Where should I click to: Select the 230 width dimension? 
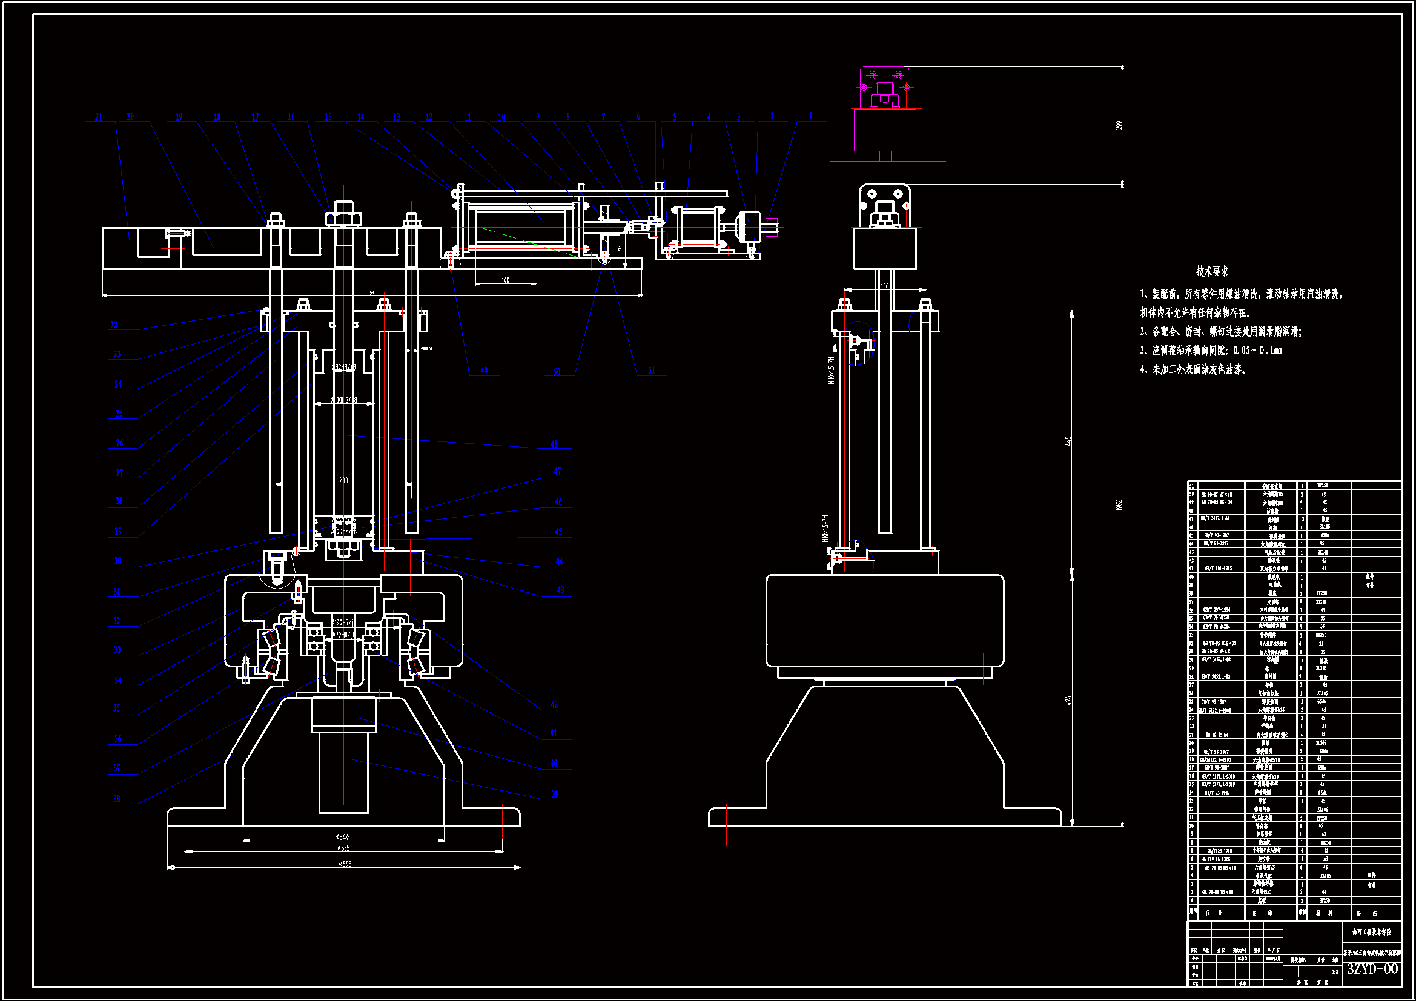click(x=343, y=480)
